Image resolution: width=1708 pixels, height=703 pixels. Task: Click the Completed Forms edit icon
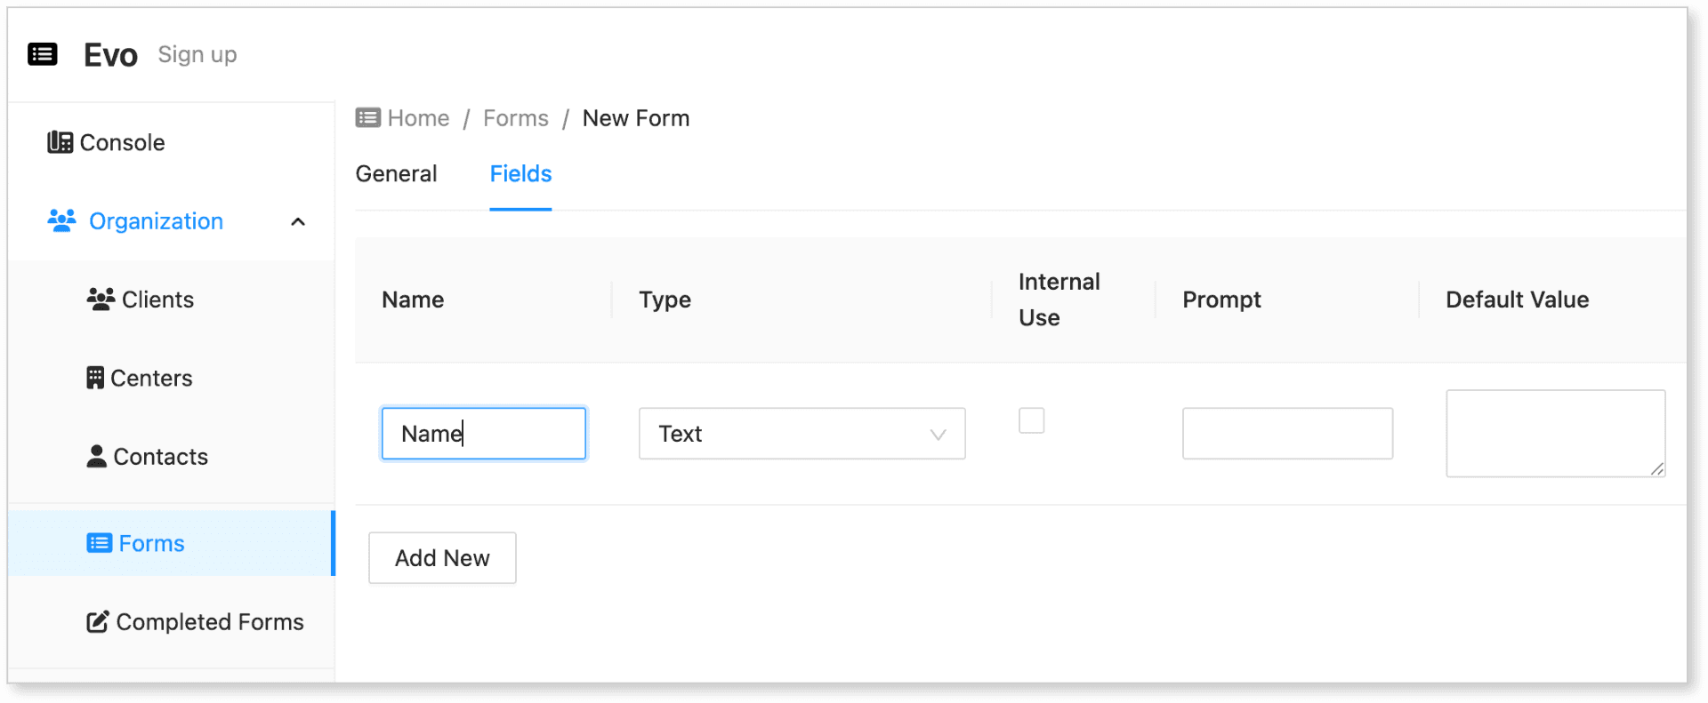click(x=98, y=621)
